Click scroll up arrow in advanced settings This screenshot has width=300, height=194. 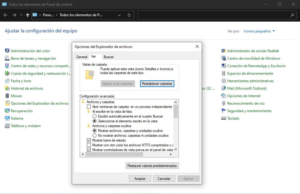(176, 102)
